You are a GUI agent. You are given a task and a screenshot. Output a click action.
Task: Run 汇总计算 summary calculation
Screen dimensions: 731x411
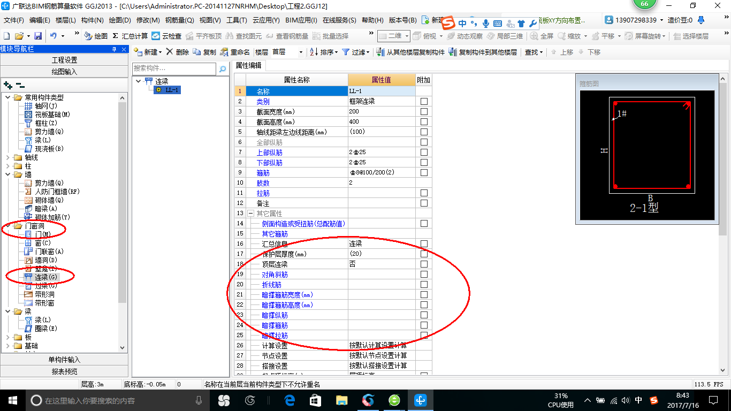pos(130,36)
